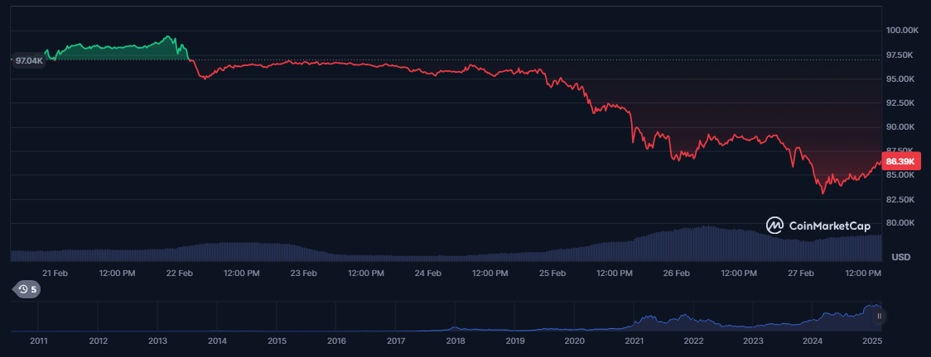Viewport: 931px width, 357px height.
Task: Click the 23 Feb date label
Action: [304, 273]
